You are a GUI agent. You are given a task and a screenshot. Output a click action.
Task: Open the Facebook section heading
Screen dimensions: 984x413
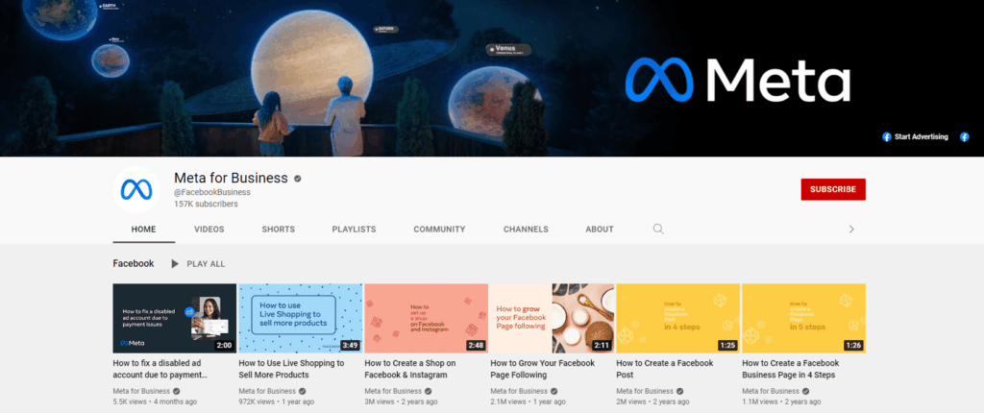coord(133,263)
